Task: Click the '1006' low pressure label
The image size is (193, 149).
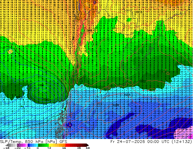Action: [x=40, y=85]
